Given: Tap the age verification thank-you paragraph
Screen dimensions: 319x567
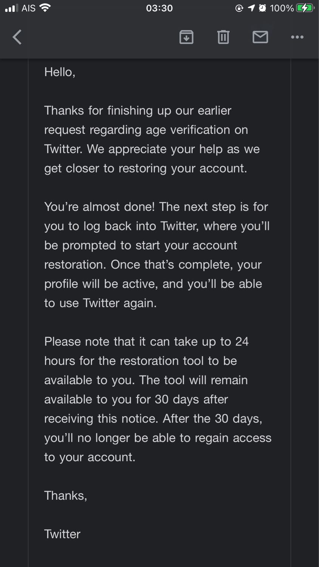Looking at the screenshot, I should pos(151,139).
